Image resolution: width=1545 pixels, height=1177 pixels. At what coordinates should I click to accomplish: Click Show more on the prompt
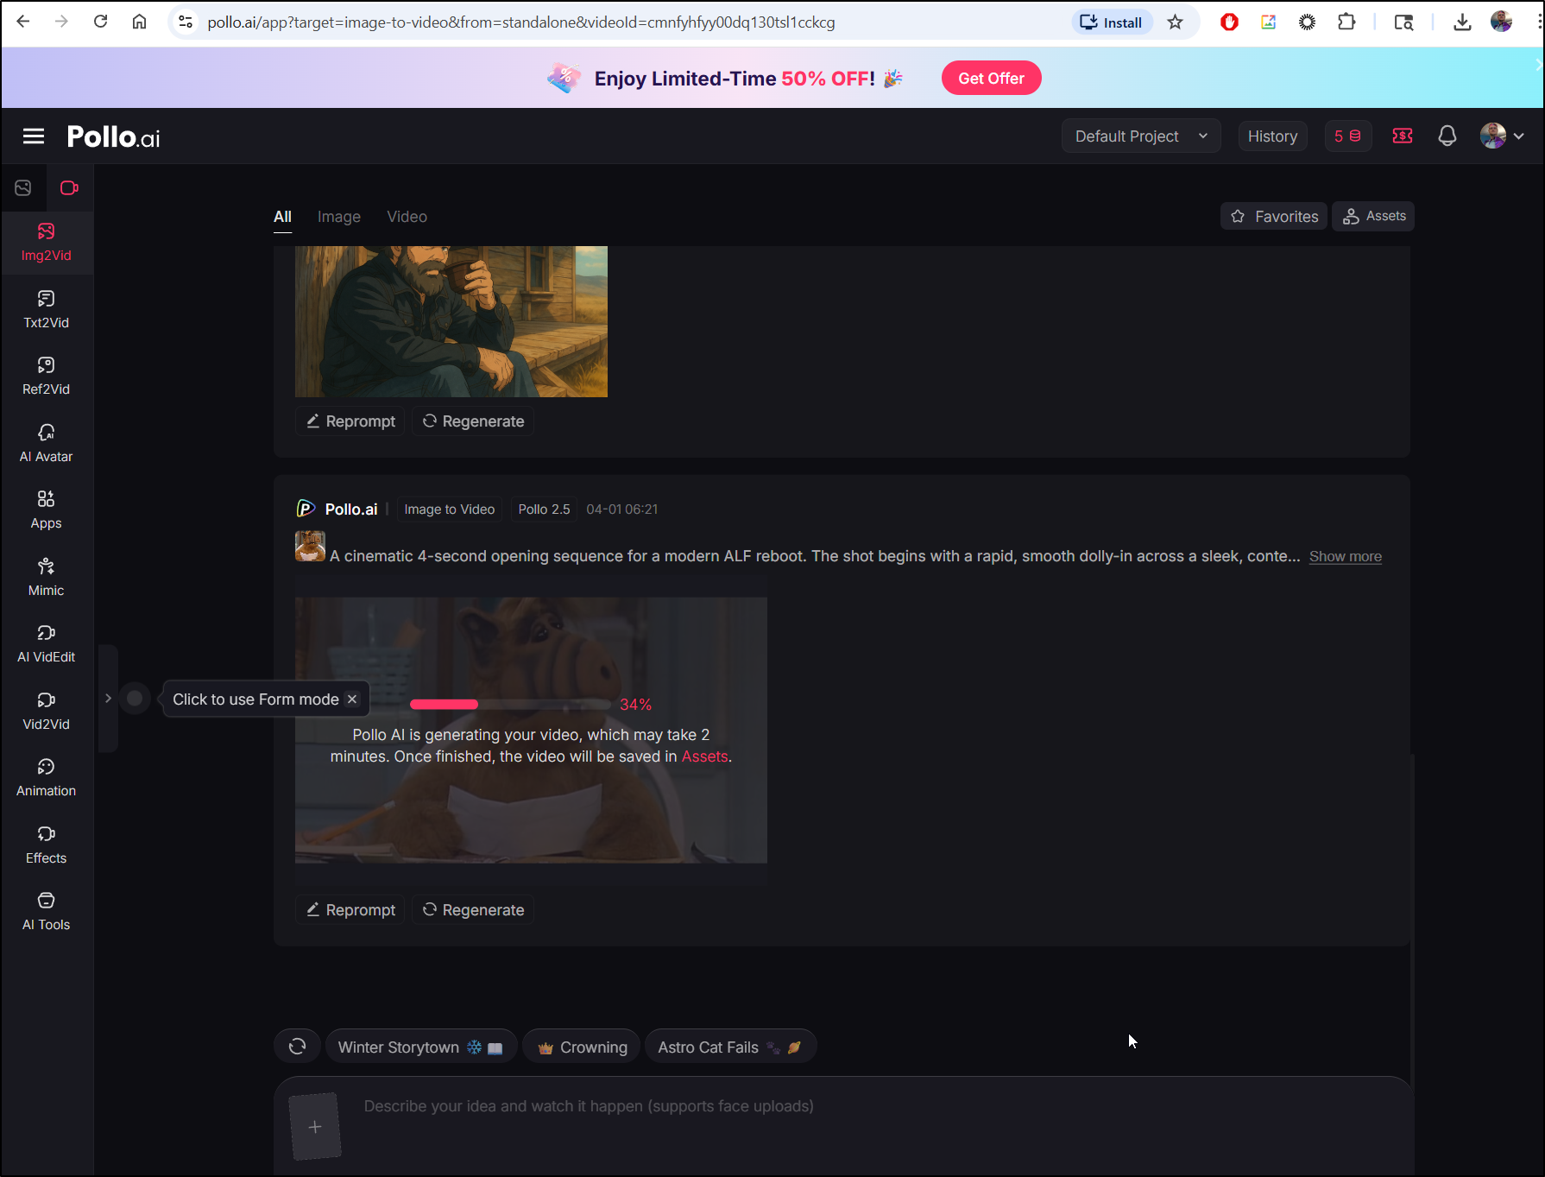(x=1345, y=557)
